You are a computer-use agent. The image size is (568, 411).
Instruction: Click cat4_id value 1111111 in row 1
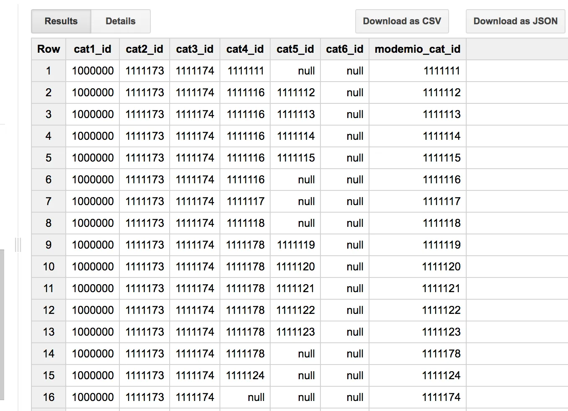(246, 71)
